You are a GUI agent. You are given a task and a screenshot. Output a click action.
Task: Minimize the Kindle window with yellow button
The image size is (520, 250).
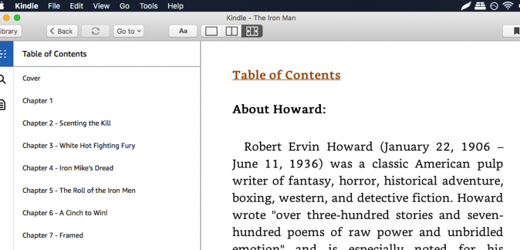pos(6,18)
